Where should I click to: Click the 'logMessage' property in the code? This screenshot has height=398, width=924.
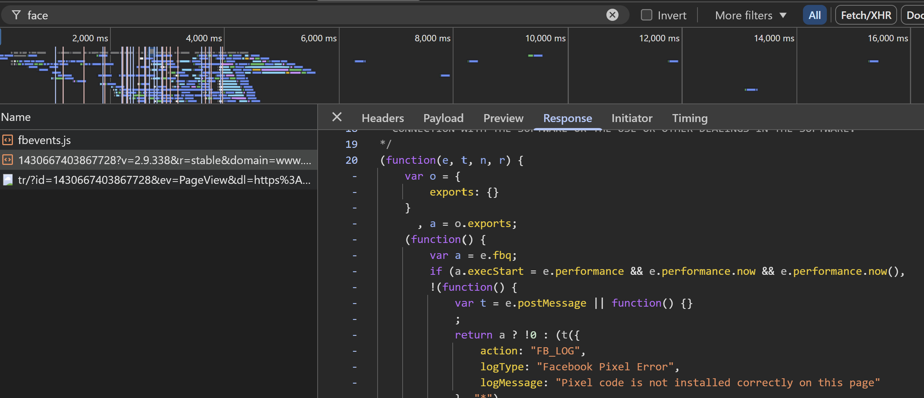(x=512, y=383)
